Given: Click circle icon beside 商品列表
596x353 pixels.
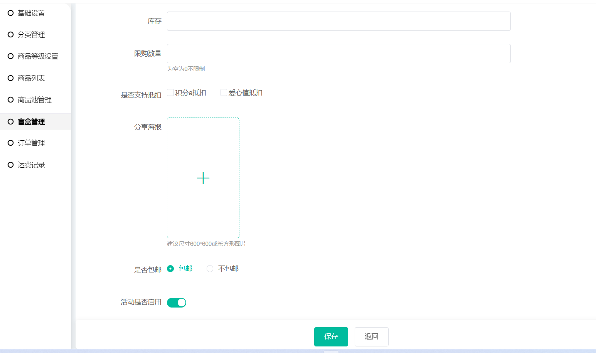Looking at the screenshot, I should tap(11, 78).
